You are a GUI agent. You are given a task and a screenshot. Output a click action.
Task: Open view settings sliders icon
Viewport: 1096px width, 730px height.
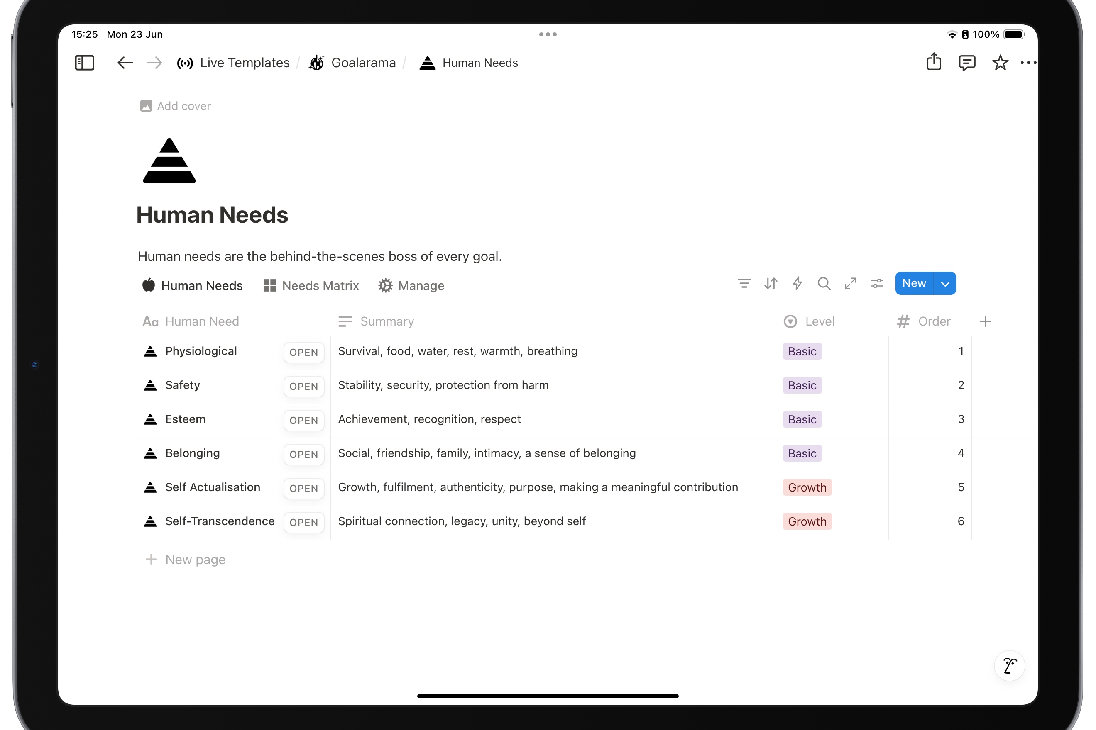click(877, 283)
